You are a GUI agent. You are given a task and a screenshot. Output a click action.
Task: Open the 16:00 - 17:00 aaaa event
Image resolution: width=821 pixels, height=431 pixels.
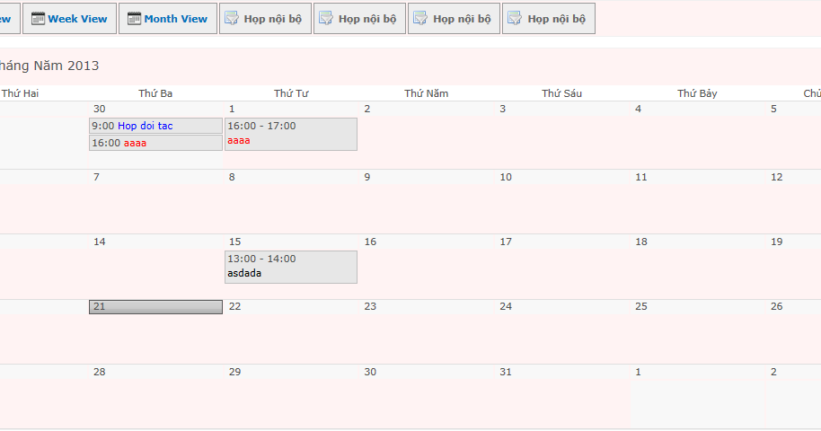click(291, 134)
